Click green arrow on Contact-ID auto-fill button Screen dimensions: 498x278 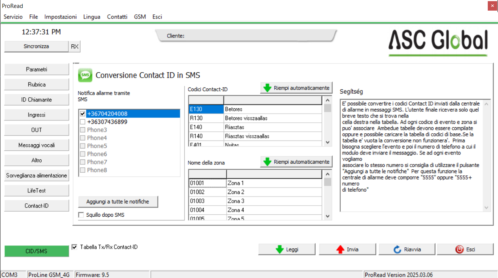click(268, 88)
